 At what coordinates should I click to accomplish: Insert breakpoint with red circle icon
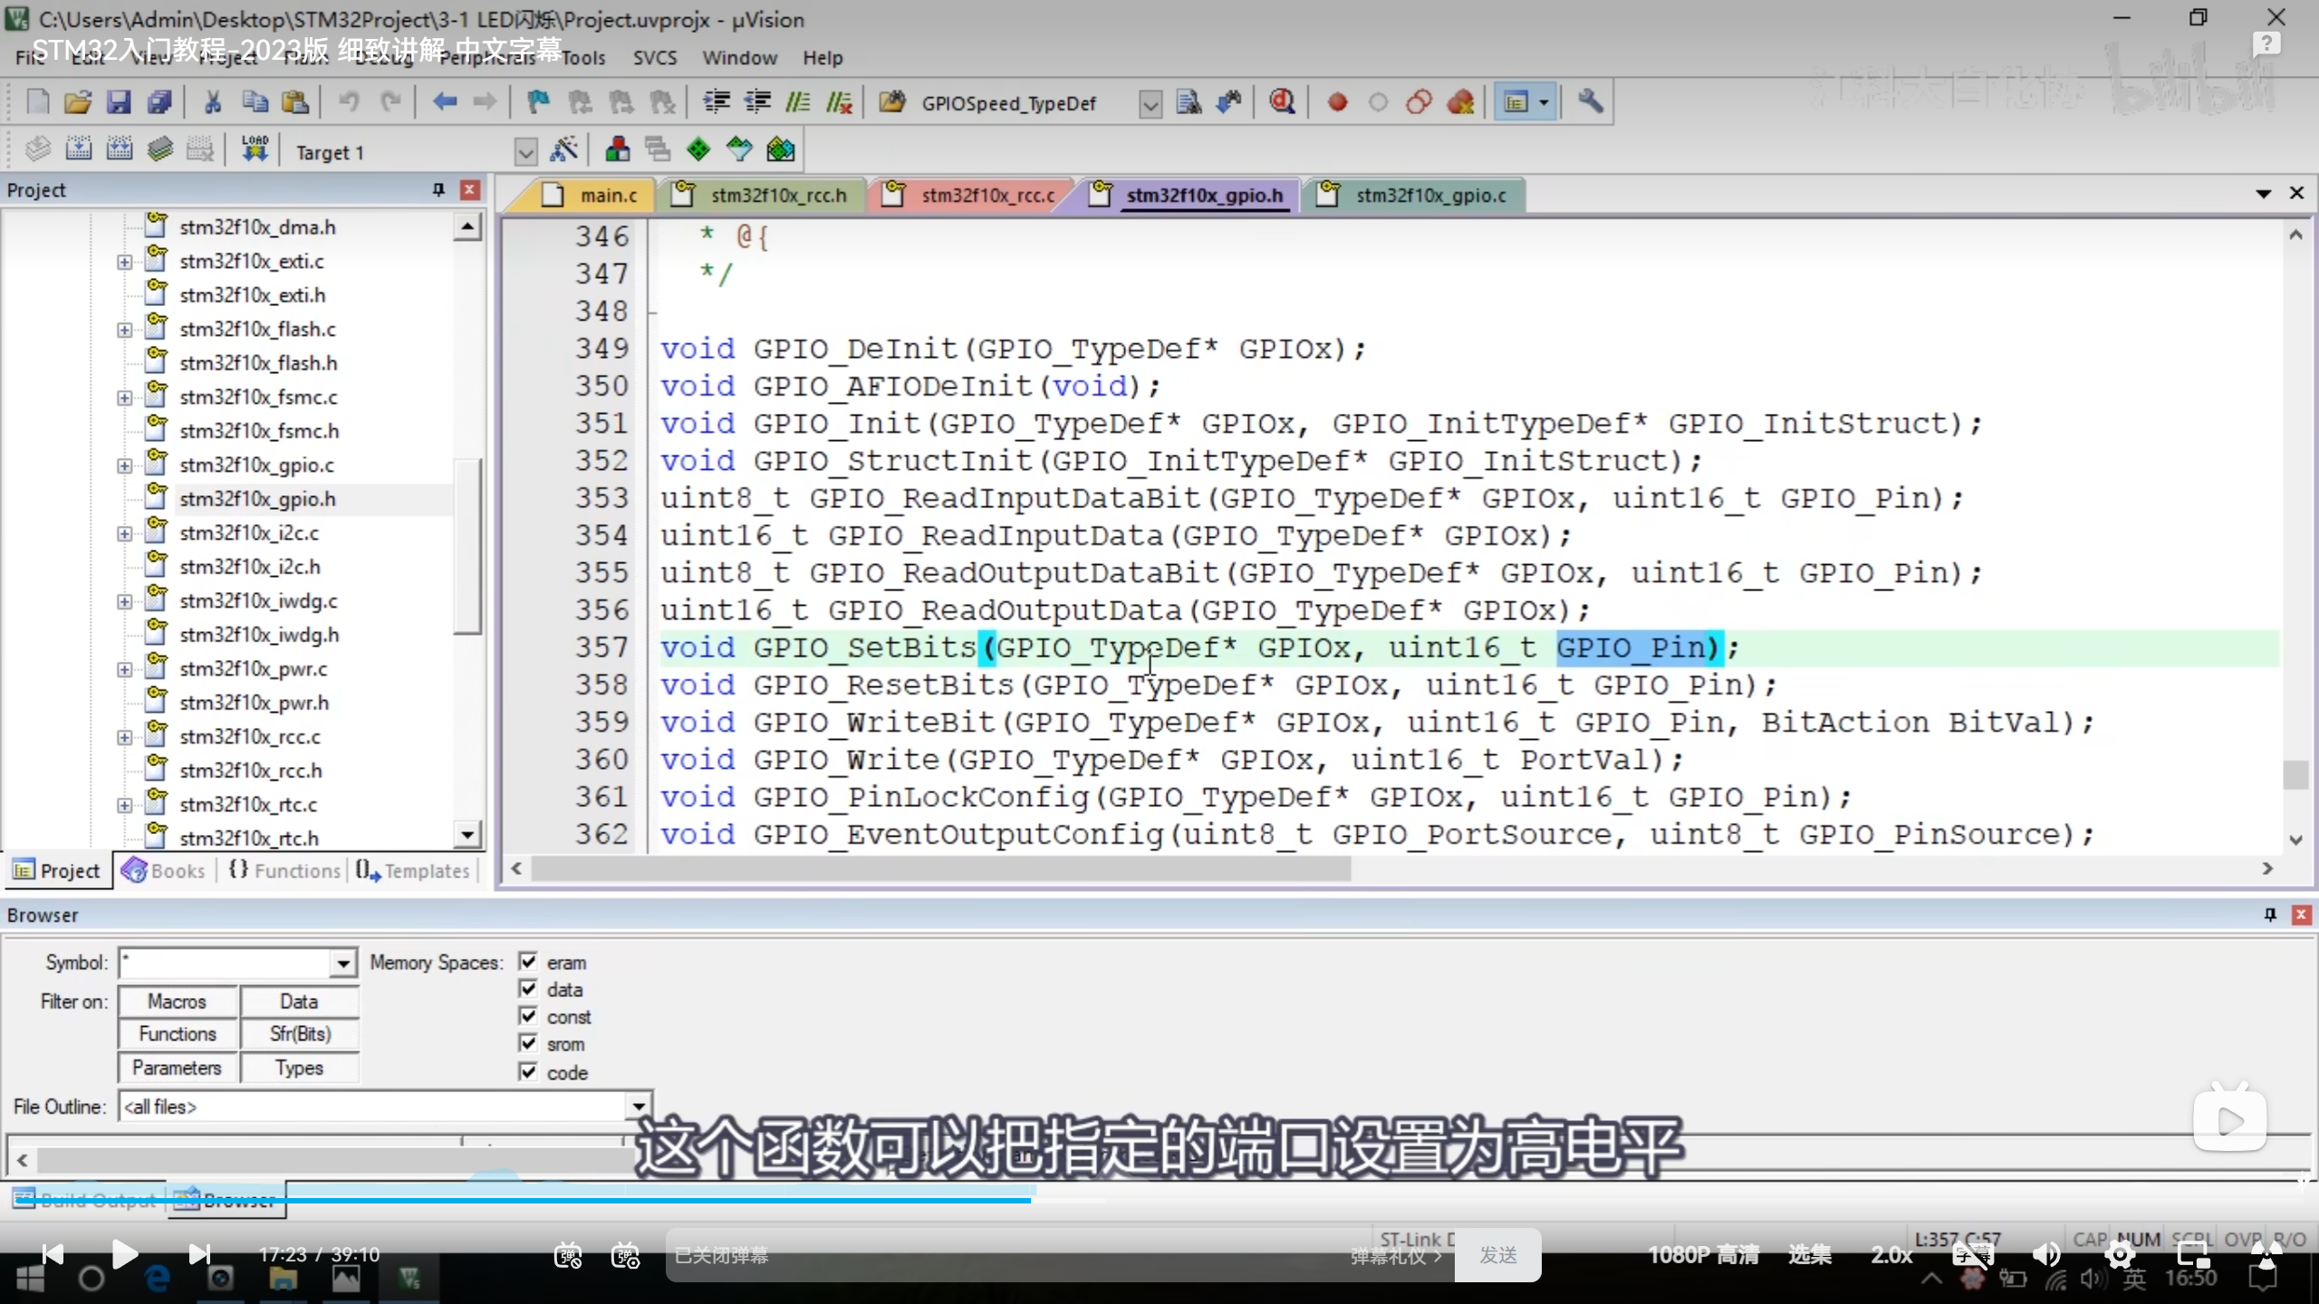coord(1337,102)
